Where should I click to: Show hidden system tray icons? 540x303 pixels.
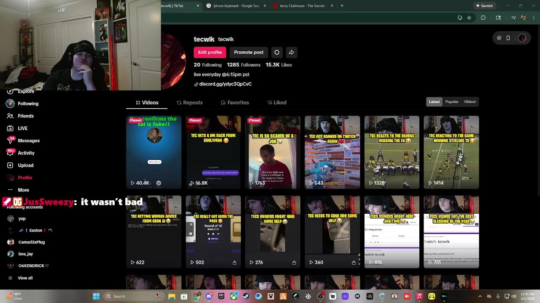pyautogui.click(x=480, y=296)
